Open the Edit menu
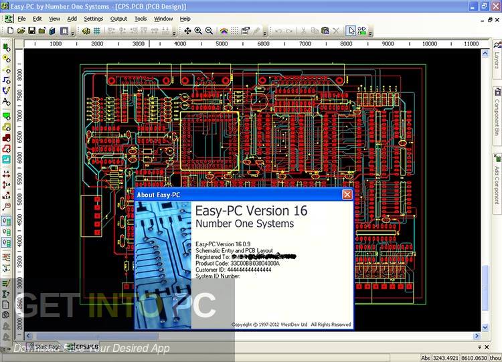This screenshot has width=502, height=362. point(37,19)
